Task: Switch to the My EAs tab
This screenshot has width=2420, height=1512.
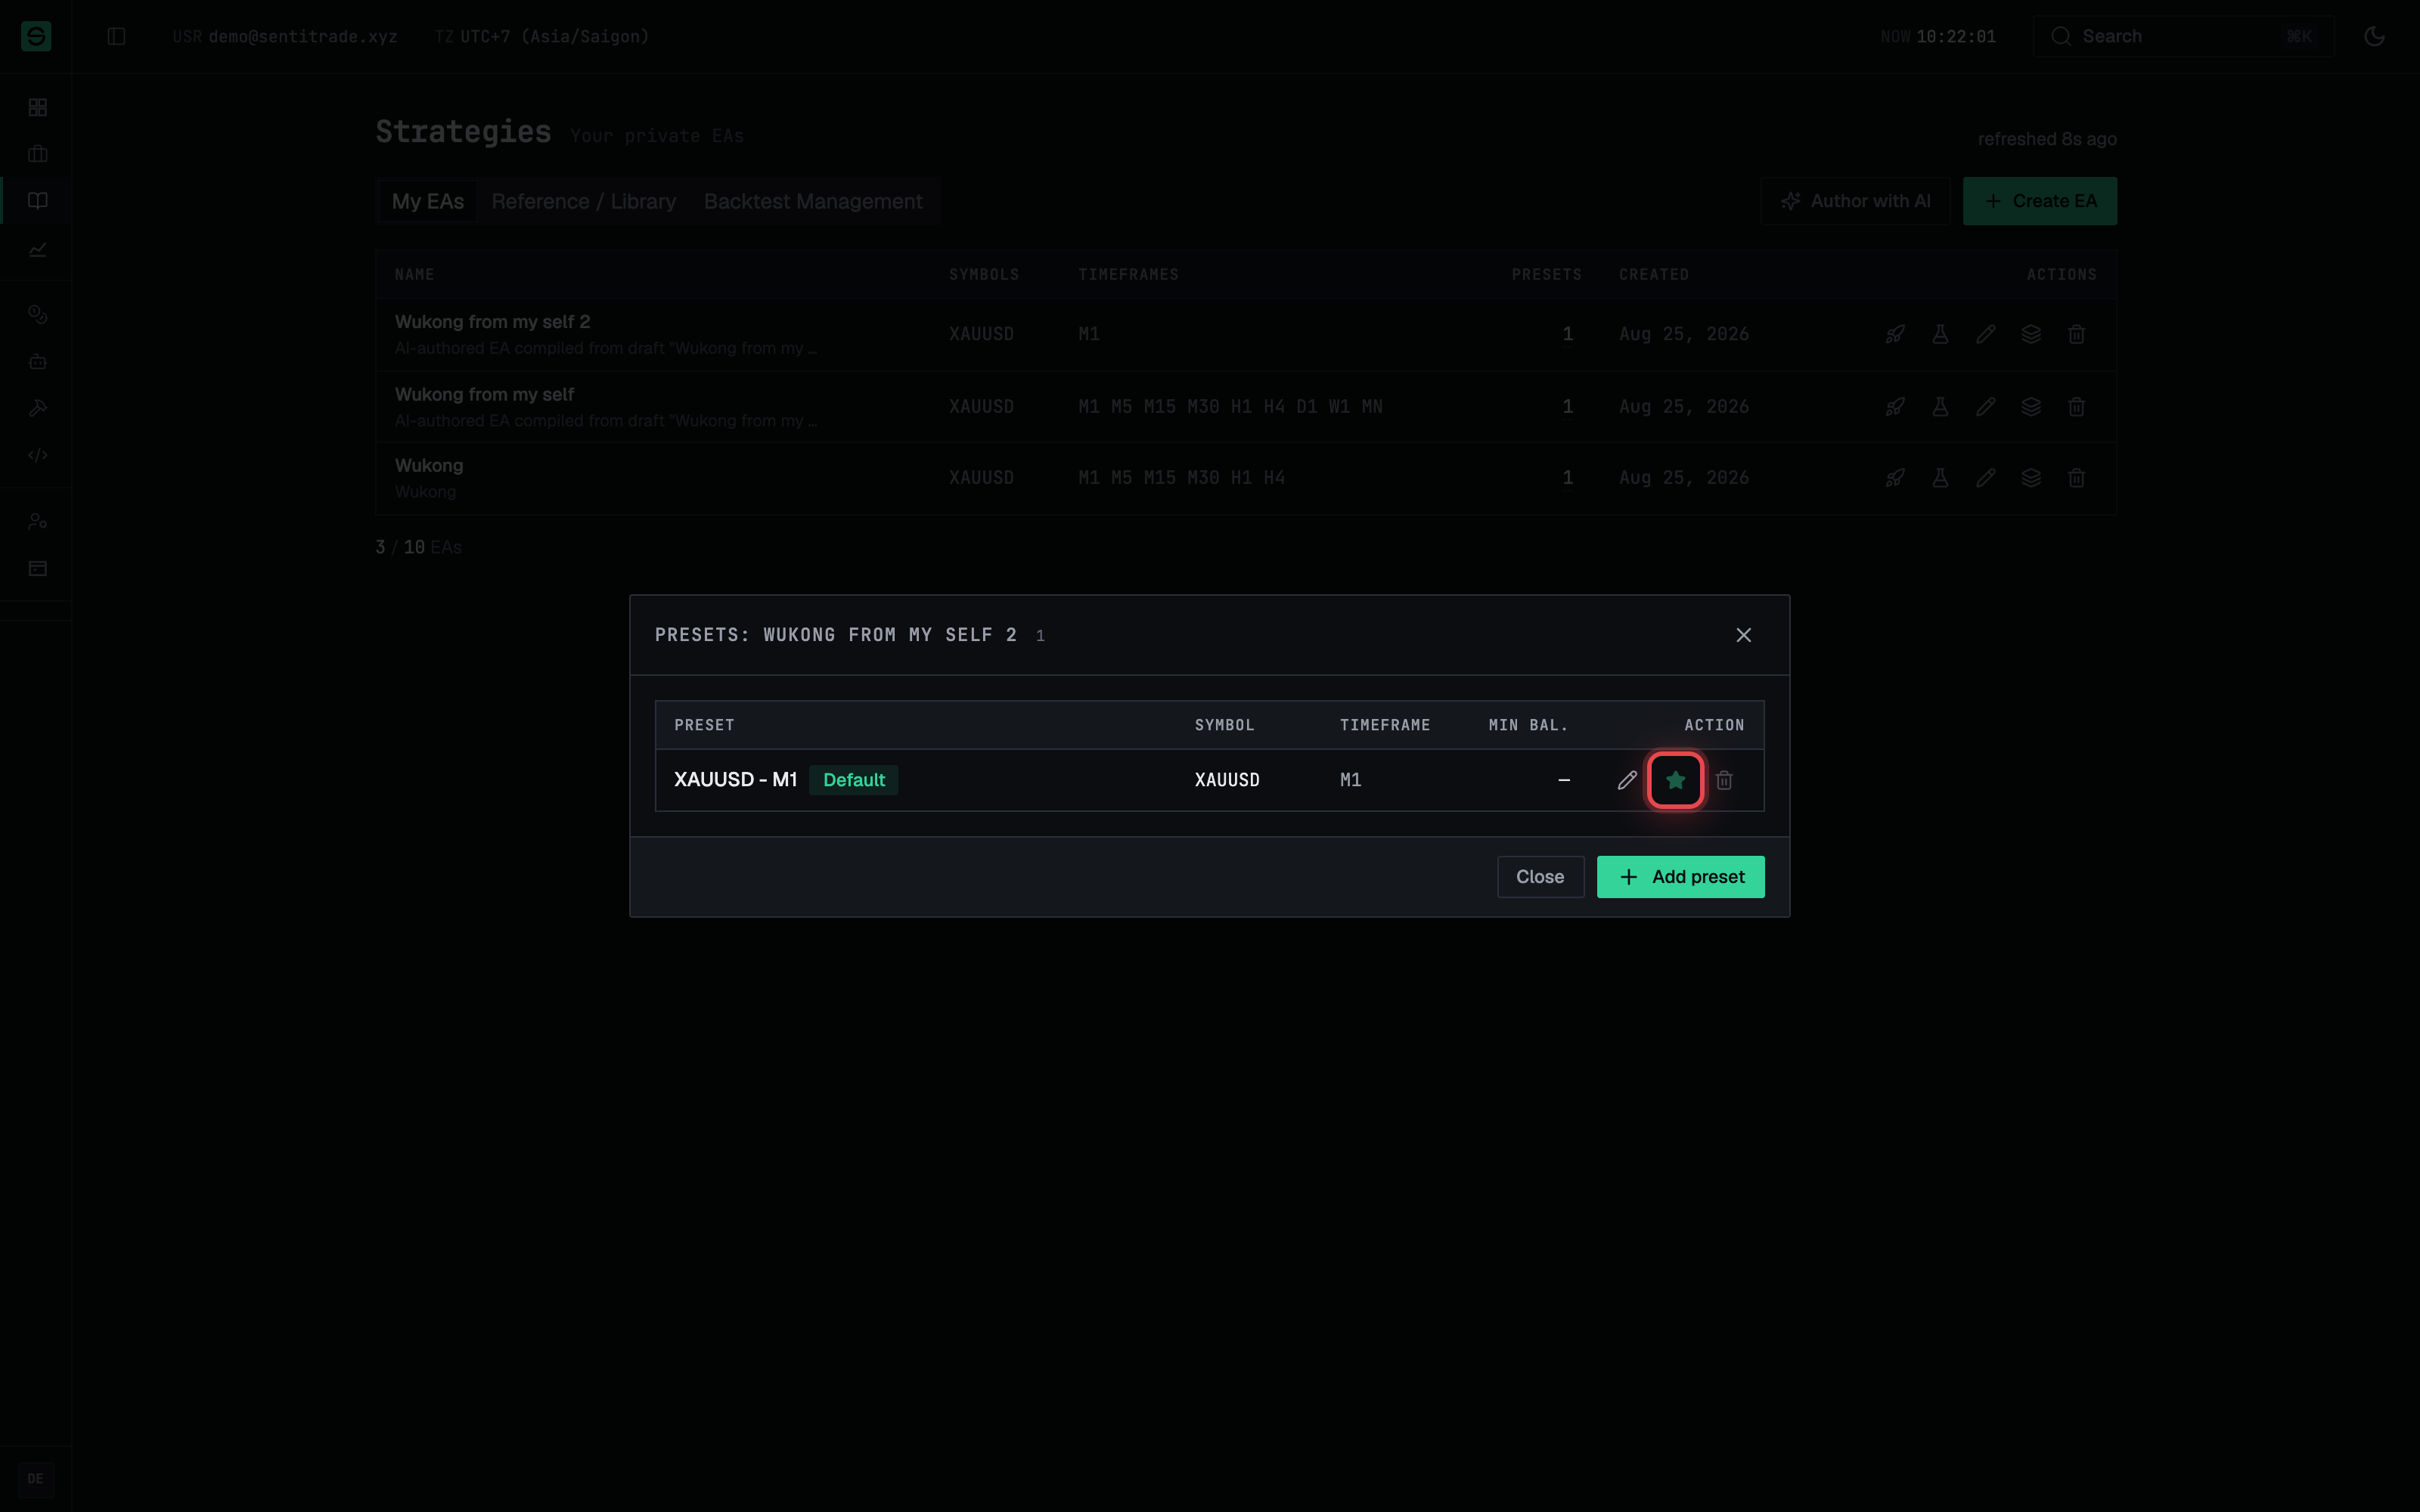Action: [x=427, y=201]
